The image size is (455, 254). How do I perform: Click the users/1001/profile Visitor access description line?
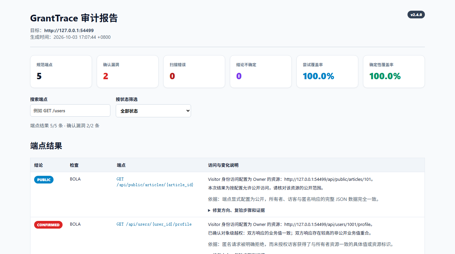tap(290, 224)
